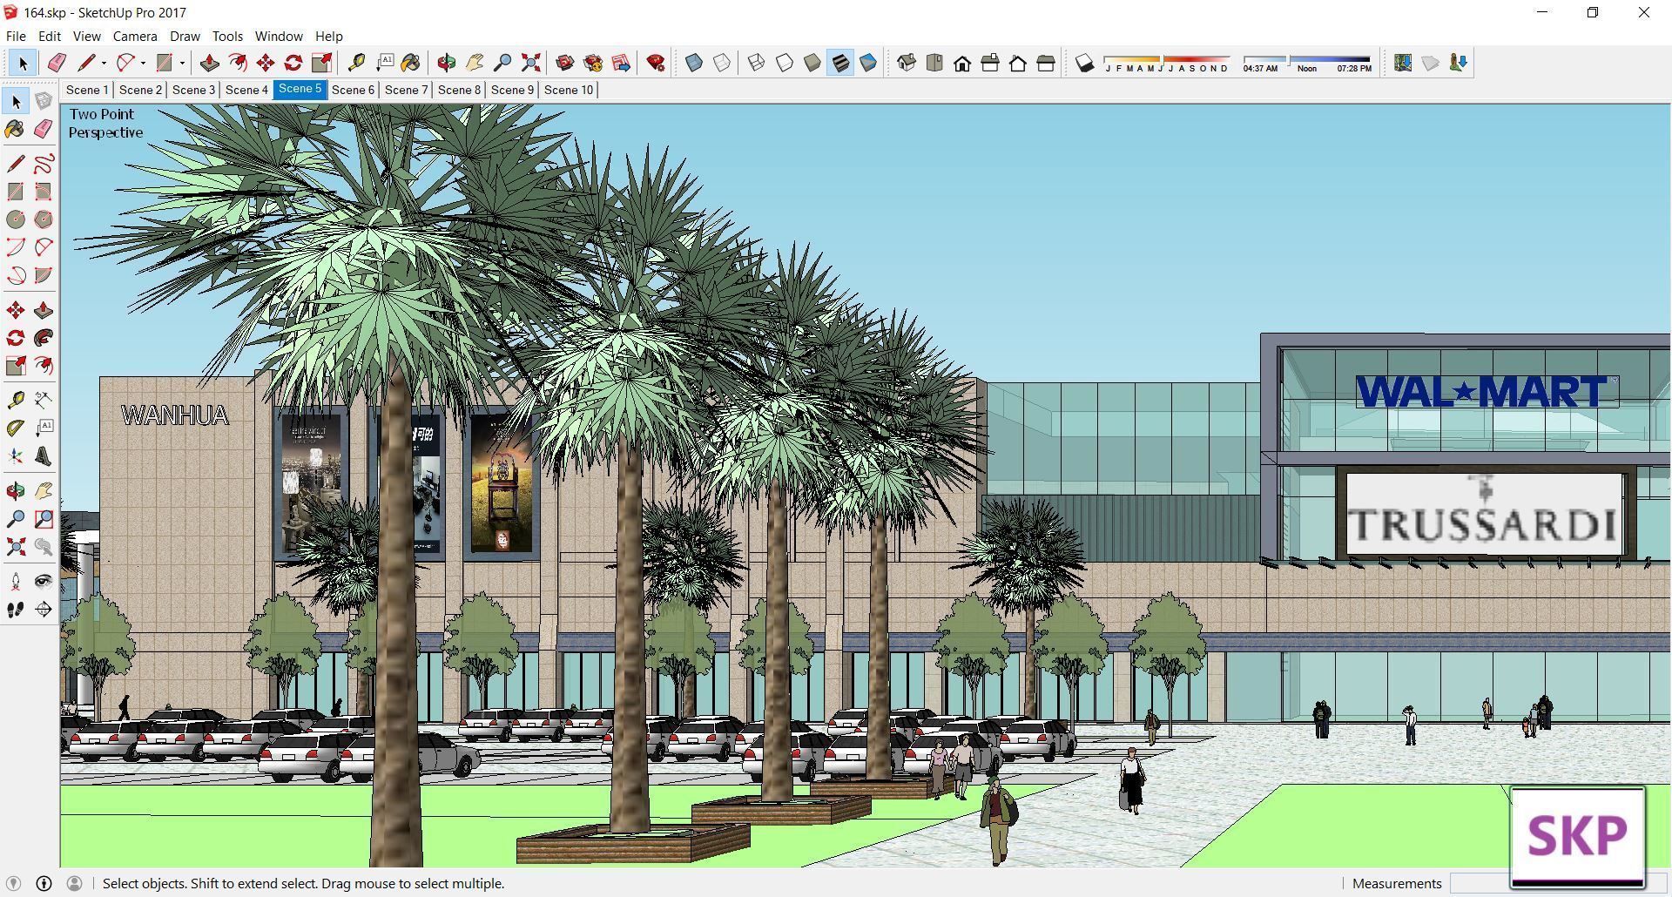Open the Line tool dropdown arrow

click(104, 63)
